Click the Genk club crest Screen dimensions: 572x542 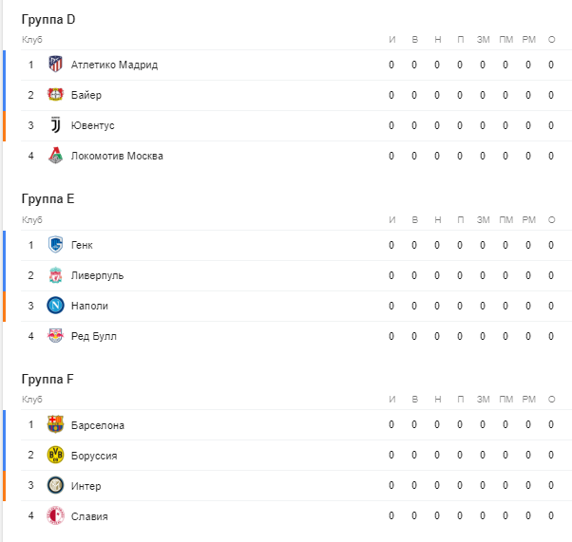coord(55,244)
